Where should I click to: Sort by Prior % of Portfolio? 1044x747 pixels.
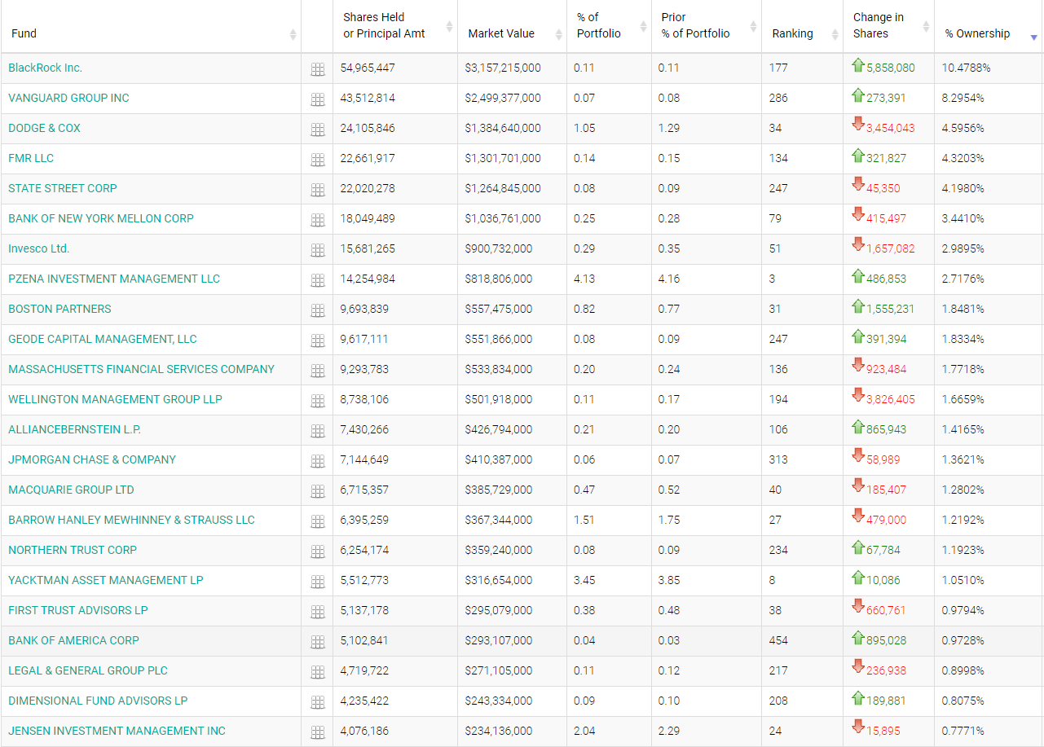(707, 27)
